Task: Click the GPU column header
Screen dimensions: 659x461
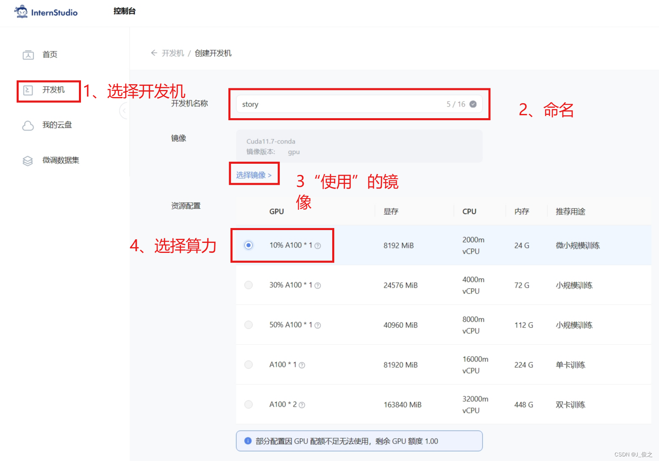Action: tap(277, 211)
